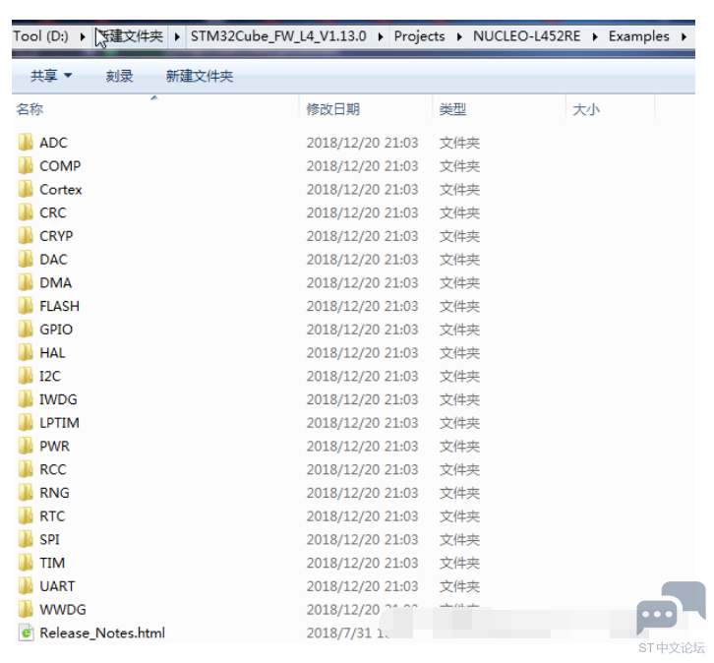The width and height of the screenshot is (714, 663).
Task: Expand arrow after 新建文件夹 in breadcrumb
Action: coord(177,36)
